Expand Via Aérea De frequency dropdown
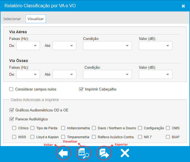This screenshot has height=162, width=190. pos(28,46)
